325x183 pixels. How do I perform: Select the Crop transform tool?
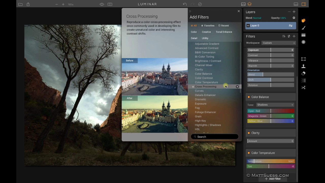pyautogui.click(x=303, y=59)
